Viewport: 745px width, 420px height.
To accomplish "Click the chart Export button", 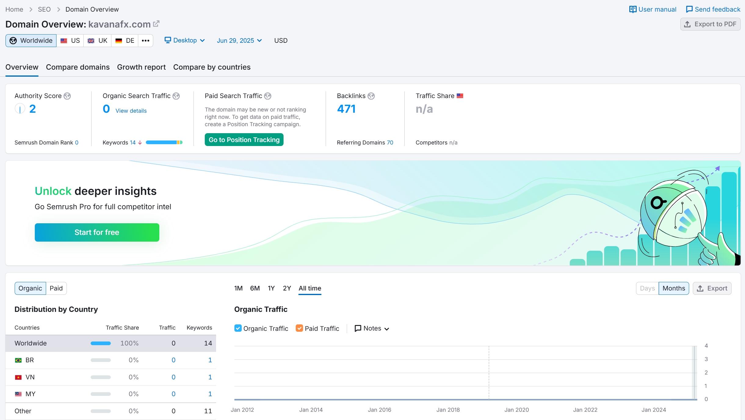I will coord(712,288).
